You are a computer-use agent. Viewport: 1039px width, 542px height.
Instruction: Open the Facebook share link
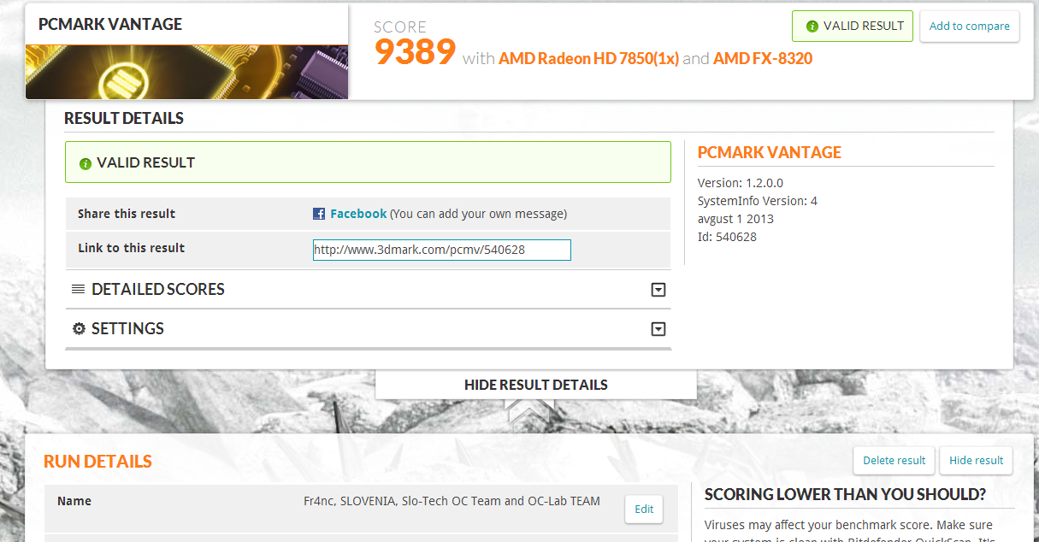(358, 214)
